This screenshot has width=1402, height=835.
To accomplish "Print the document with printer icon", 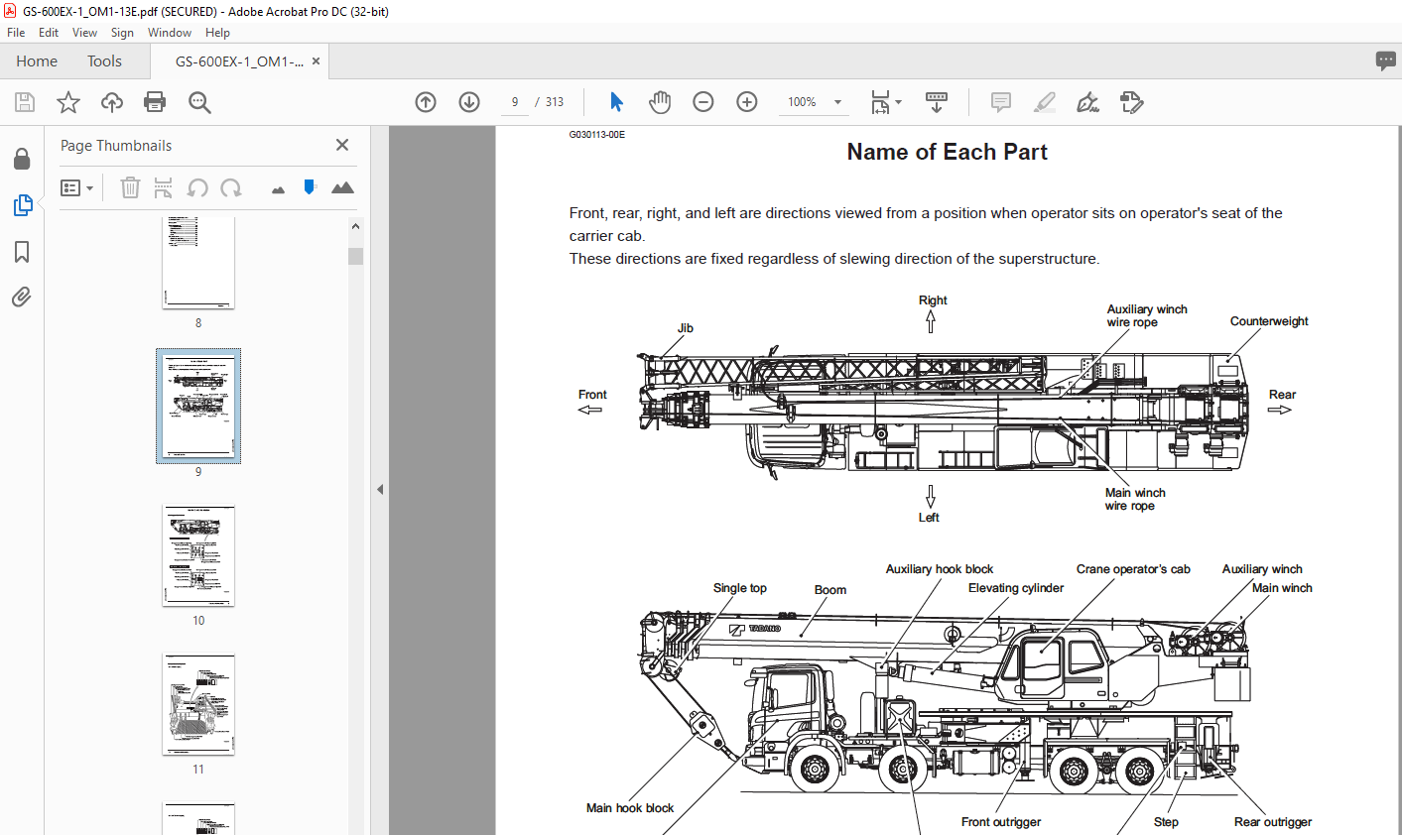I will [155, 102].
